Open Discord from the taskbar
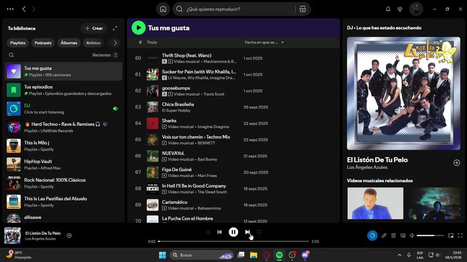The width and height of the screenshot is (467, 262). coord(305,255)
